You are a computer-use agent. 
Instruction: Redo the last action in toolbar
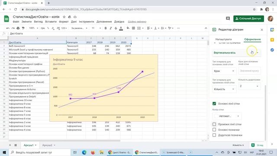[13, 28]
